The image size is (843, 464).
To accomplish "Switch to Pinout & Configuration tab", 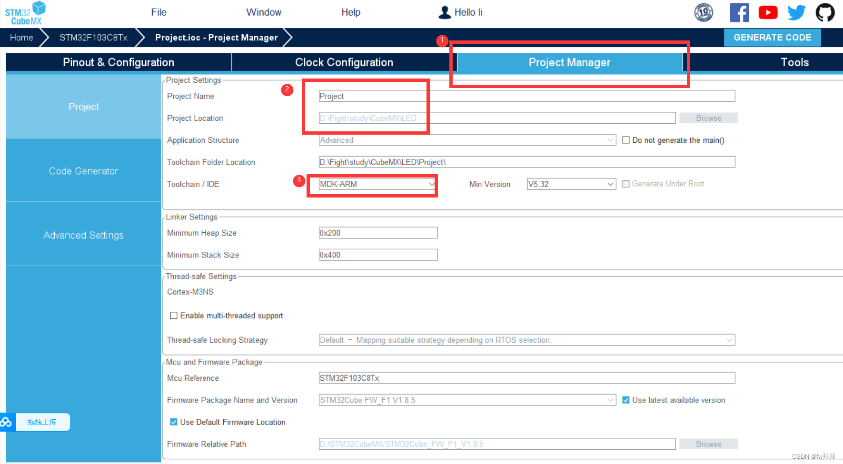I will pos(119,62).
